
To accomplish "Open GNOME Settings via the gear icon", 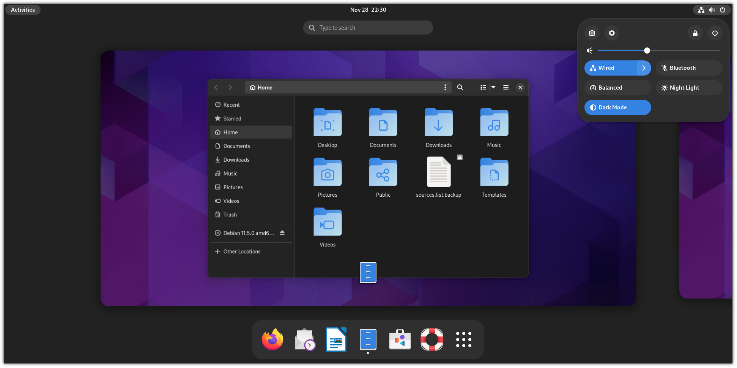I will coord(611,33).
